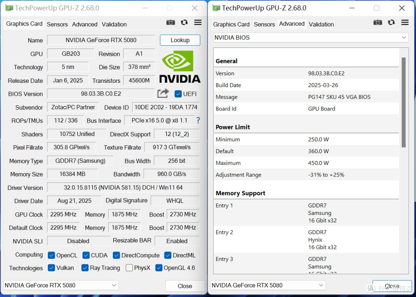Click the Minimum 250.0 W power limit value
This screenshot has width=416, height=297.
[x=319, y=139]
